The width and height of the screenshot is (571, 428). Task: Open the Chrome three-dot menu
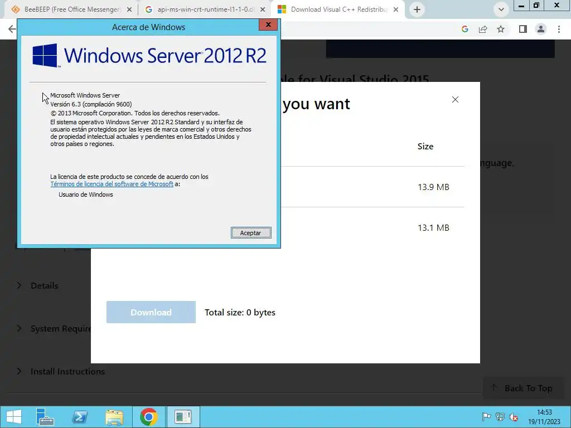point(559,29)
